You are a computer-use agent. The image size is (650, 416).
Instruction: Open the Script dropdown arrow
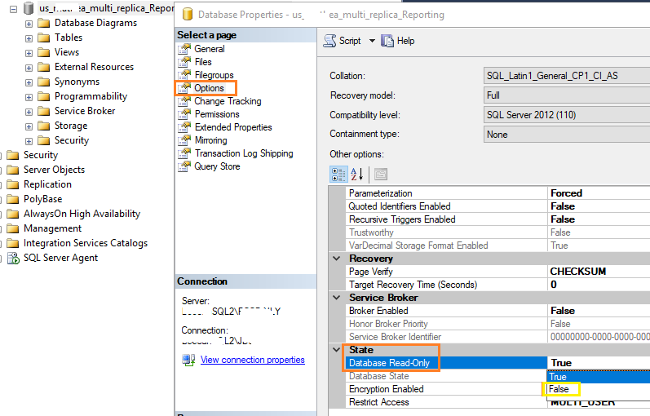pos(372,41)
